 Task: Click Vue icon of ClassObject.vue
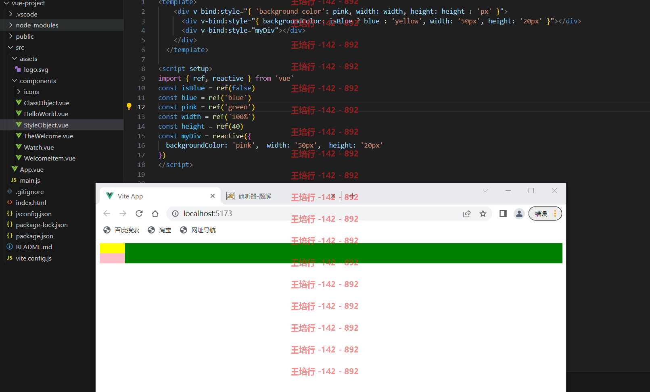tap(19, 103)
